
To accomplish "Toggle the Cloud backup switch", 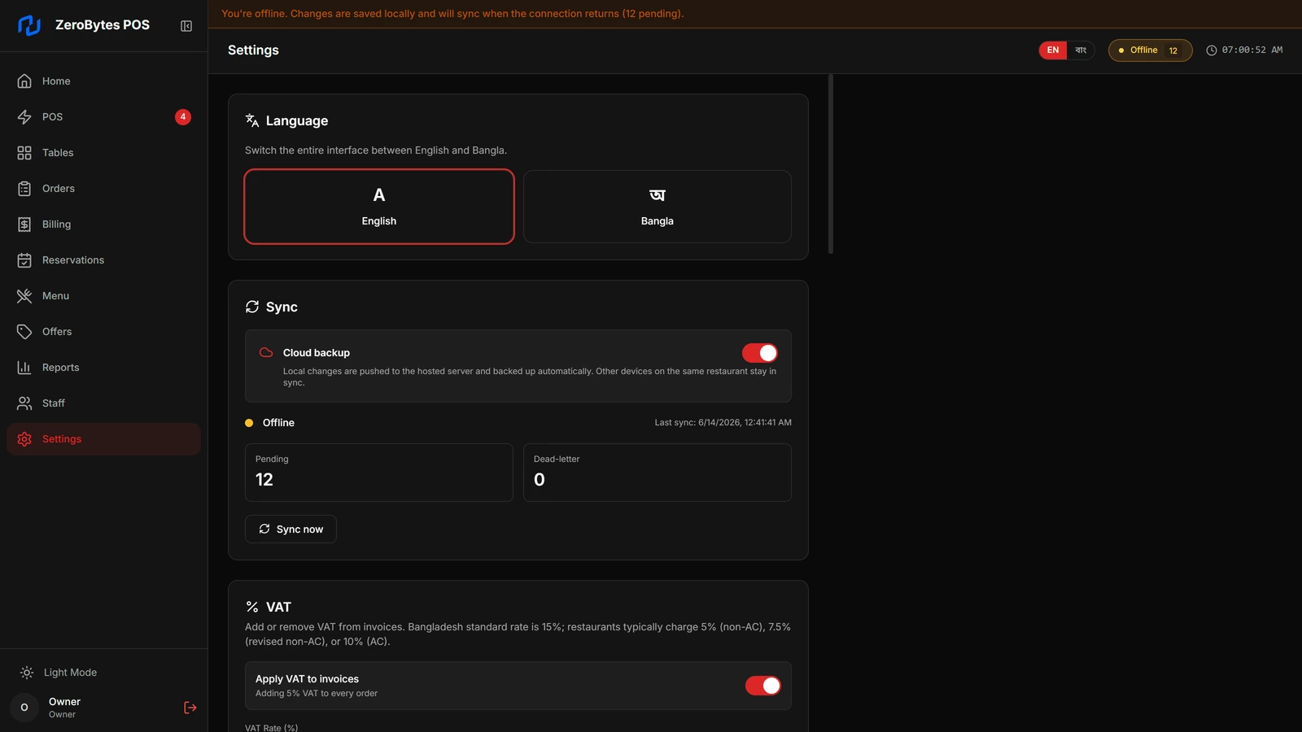I will (x=760, y=353).
